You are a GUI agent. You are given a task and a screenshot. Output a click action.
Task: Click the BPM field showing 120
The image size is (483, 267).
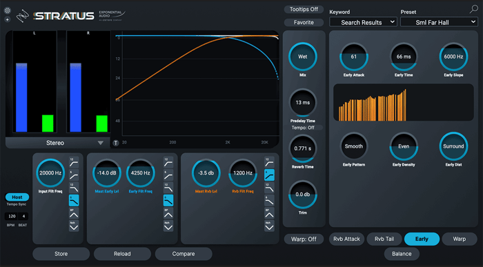pyautogui.click(x=12, y=216)
